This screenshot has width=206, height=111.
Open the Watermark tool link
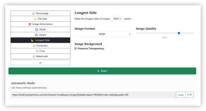tap(41, 56)
